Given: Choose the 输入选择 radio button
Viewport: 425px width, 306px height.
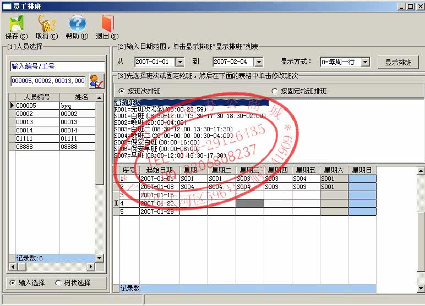Looking at the screenshot, I should [13, 283].
